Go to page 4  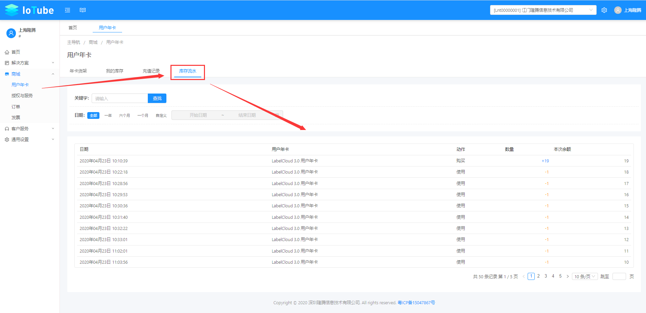click(x=553, y=276)
